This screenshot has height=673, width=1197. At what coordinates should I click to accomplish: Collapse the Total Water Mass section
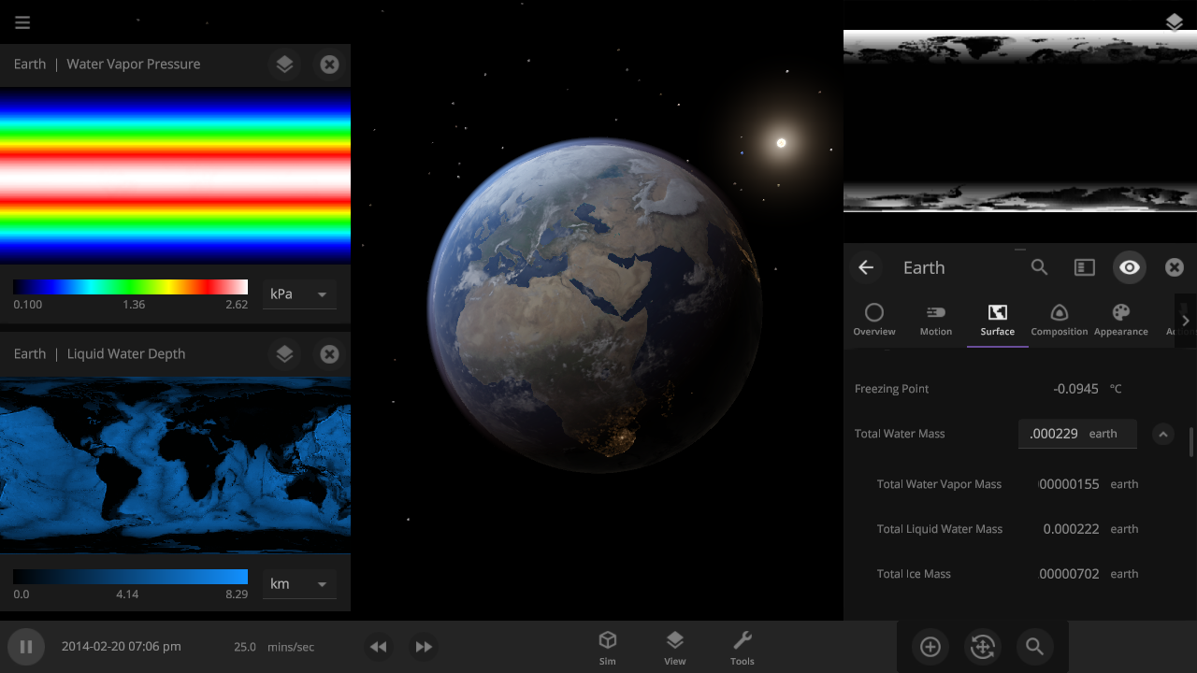[x=1162, y=434]
